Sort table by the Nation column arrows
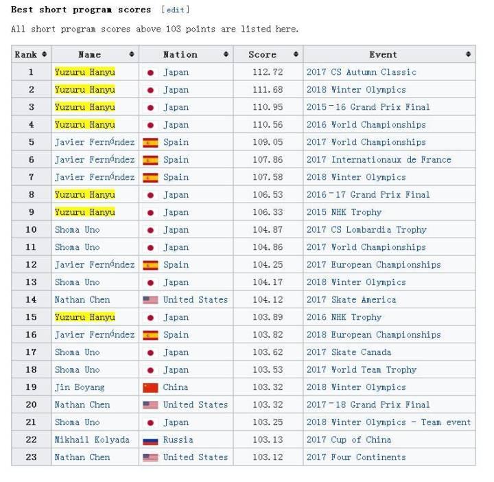The image size is (494, 482). 226,54
